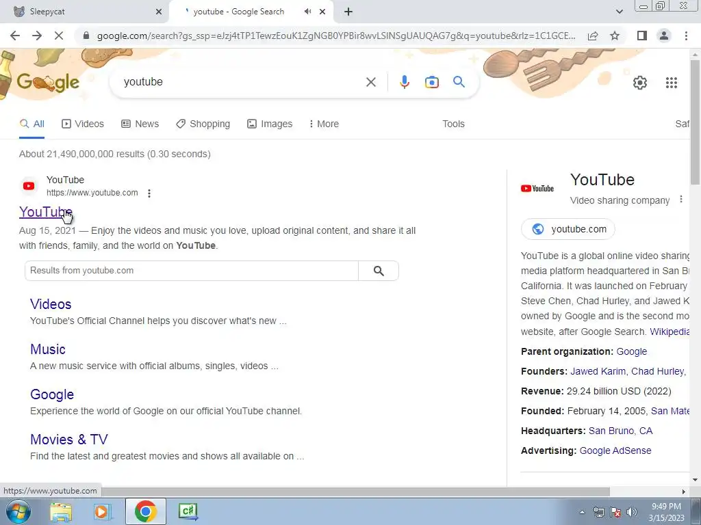Click the Google search text box

[242, 82]
